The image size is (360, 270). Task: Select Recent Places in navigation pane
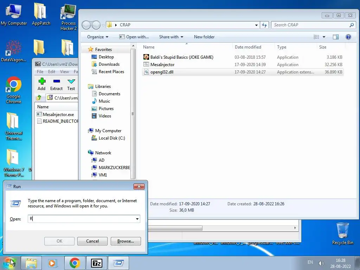coord(108,72)
